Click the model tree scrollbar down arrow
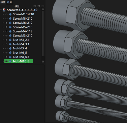The height and width of the screenshot is (123, 127). pos(43,62)
